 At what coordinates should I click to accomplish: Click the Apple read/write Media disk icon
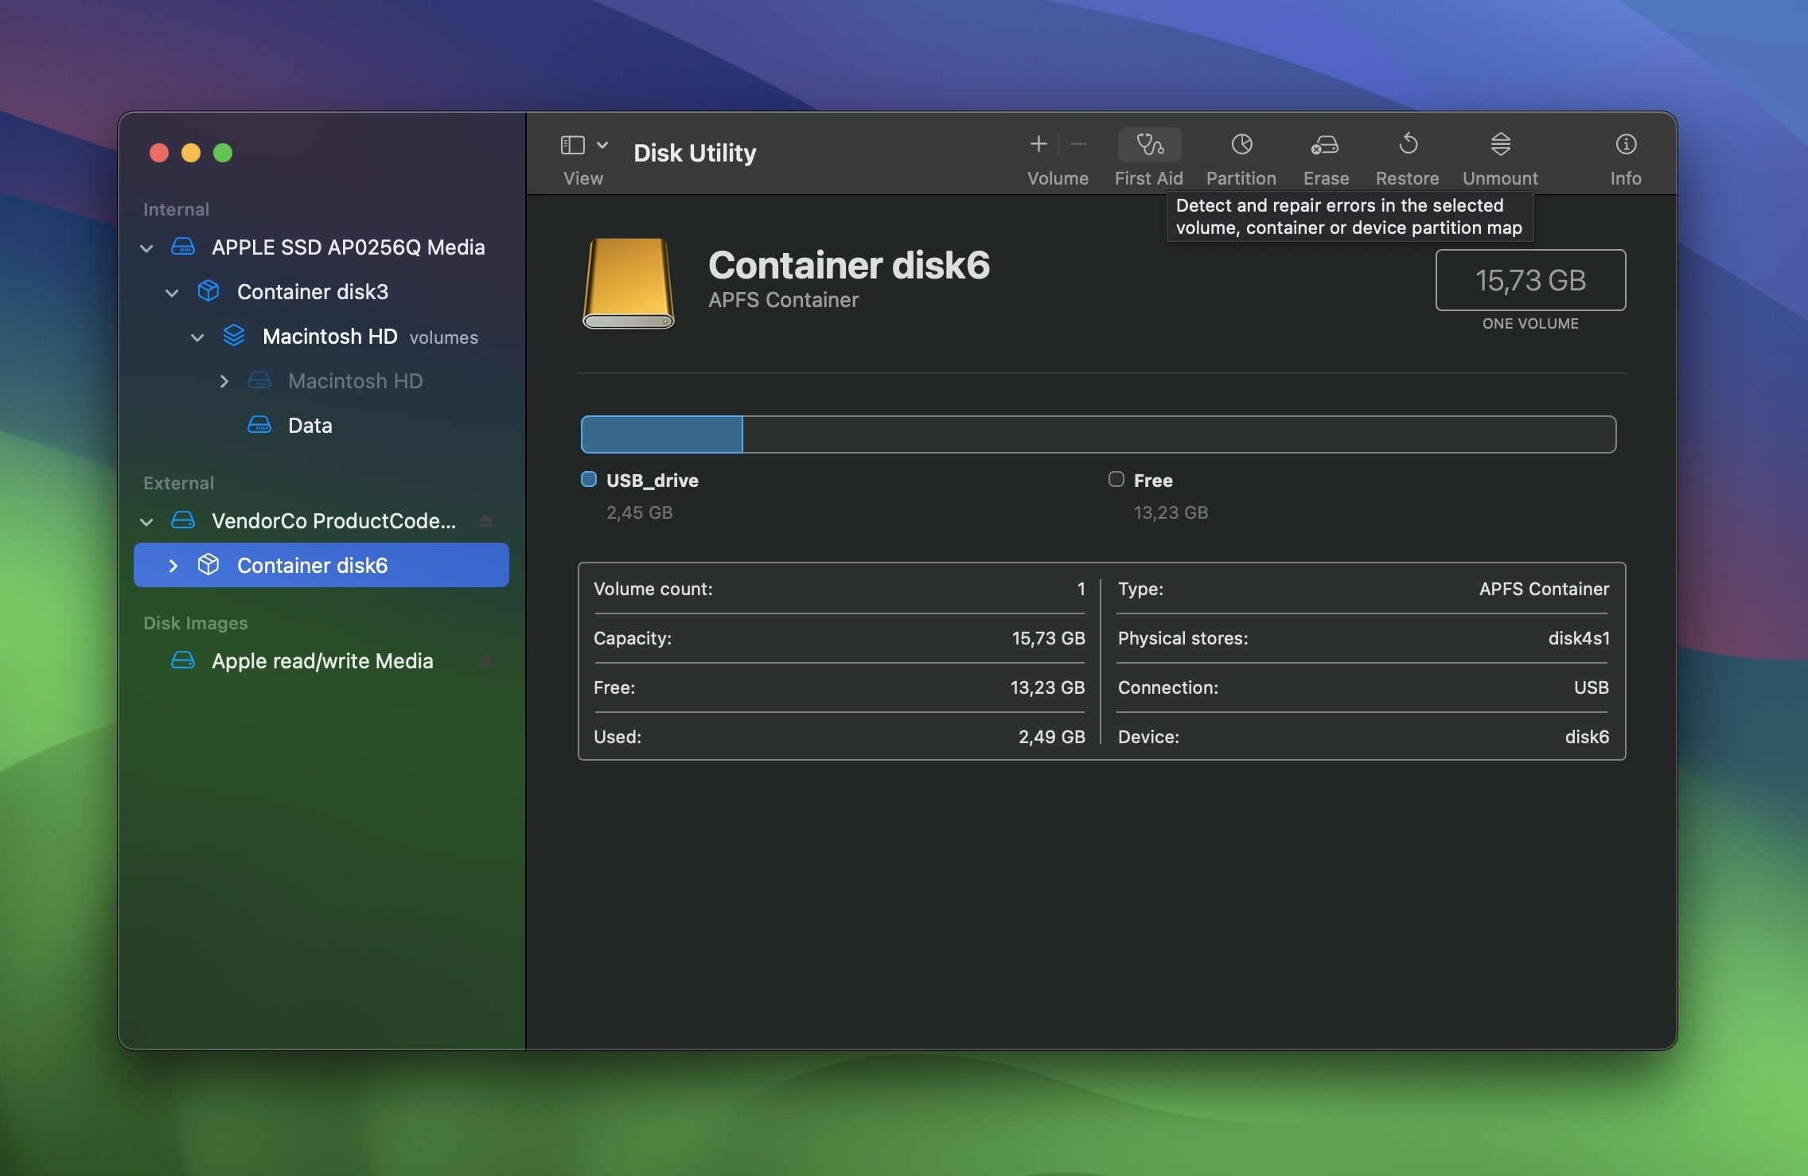(x=183, y=660)
